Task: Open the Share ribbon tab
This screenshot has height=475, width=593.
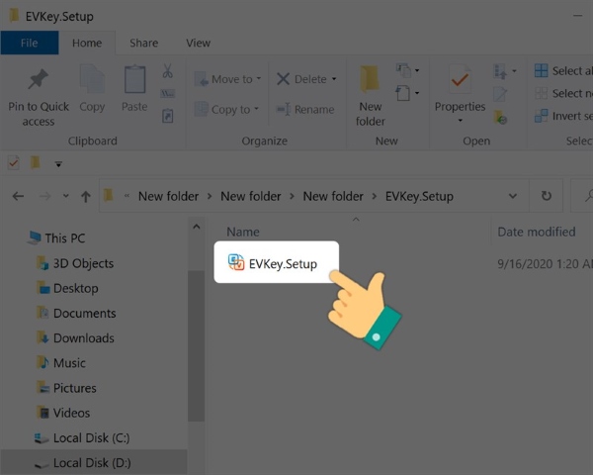Action: pyautogui.click(x=143, y=43)
